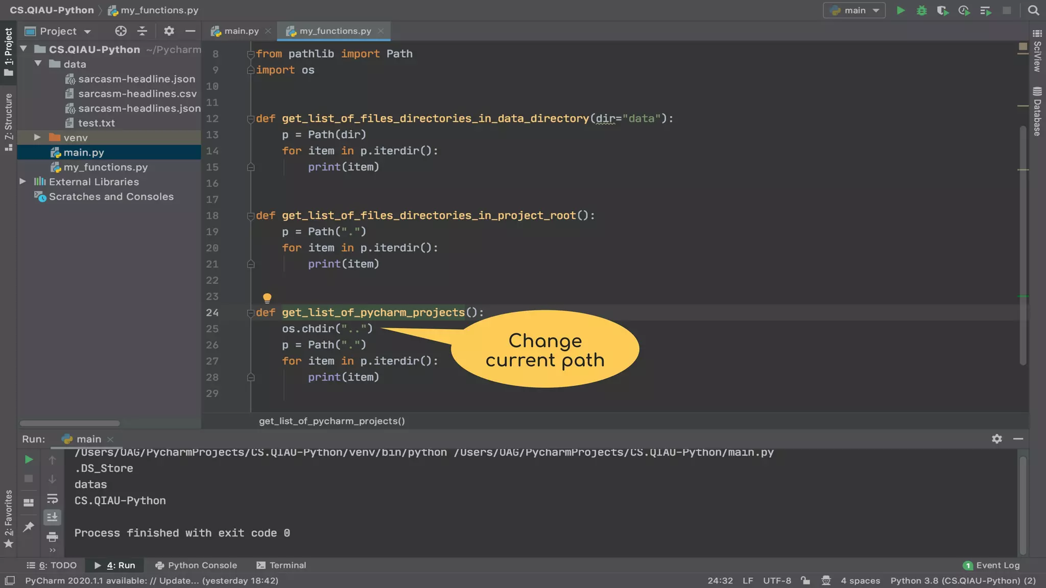
Task: Click the inspection indicator above the editor scrollbar
Action: pos(1023,47)
